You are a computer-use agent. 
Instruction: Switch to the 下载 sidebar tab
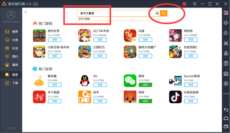(11, 83)
